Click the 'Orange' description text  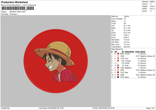click(x=128, y=61)
